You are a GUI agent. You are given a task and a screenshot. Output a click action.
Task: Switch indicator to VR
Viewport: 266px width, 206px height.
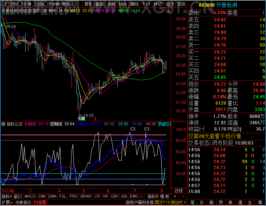click(105, 196)
